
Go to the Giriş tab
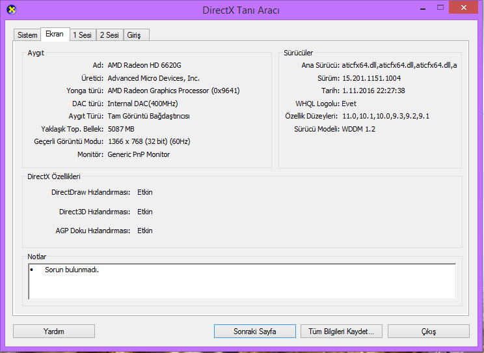(x=136, y=35)
